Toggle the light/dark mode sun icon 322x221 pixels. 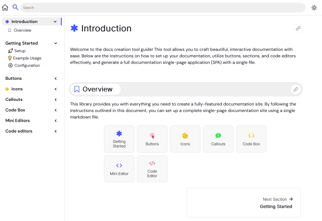click(x=314, y=8)
